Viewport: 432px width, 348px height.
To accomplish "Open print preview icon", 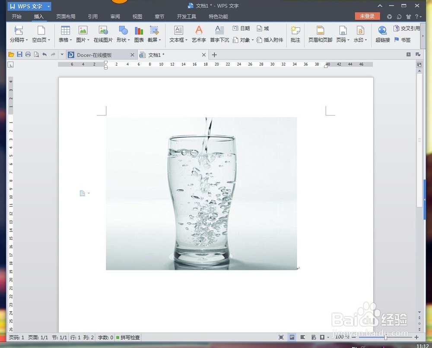I will pos(36,54).
